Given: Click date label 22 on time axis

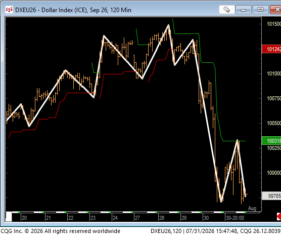Looking at the screenshot, I should (71, 218).
